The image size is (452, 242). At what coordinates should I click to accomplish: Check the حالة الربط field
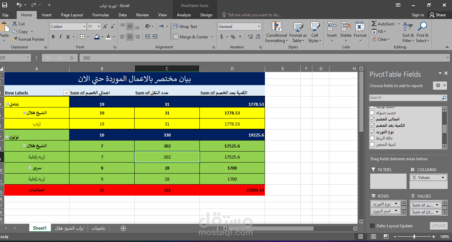click(372, 138)
